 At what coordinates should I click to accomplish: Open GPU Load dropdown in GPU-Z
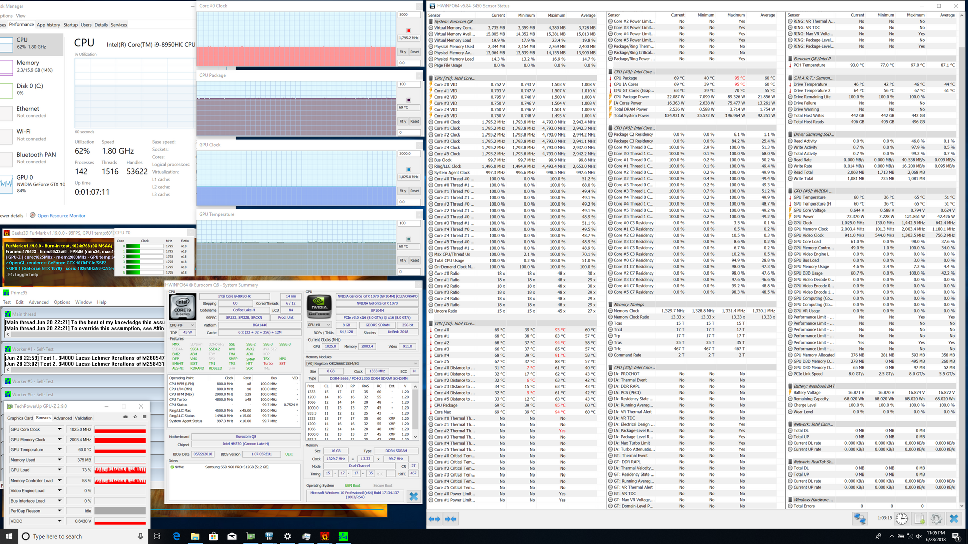[x=59, y=470]
